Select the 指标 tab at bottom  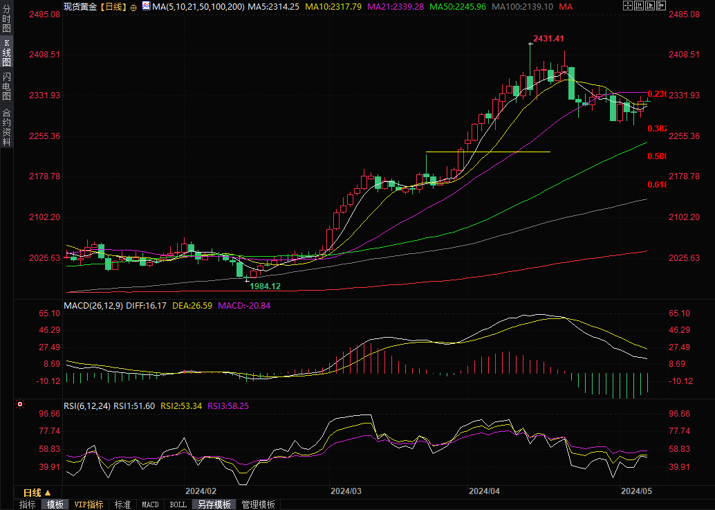(27, 504)
